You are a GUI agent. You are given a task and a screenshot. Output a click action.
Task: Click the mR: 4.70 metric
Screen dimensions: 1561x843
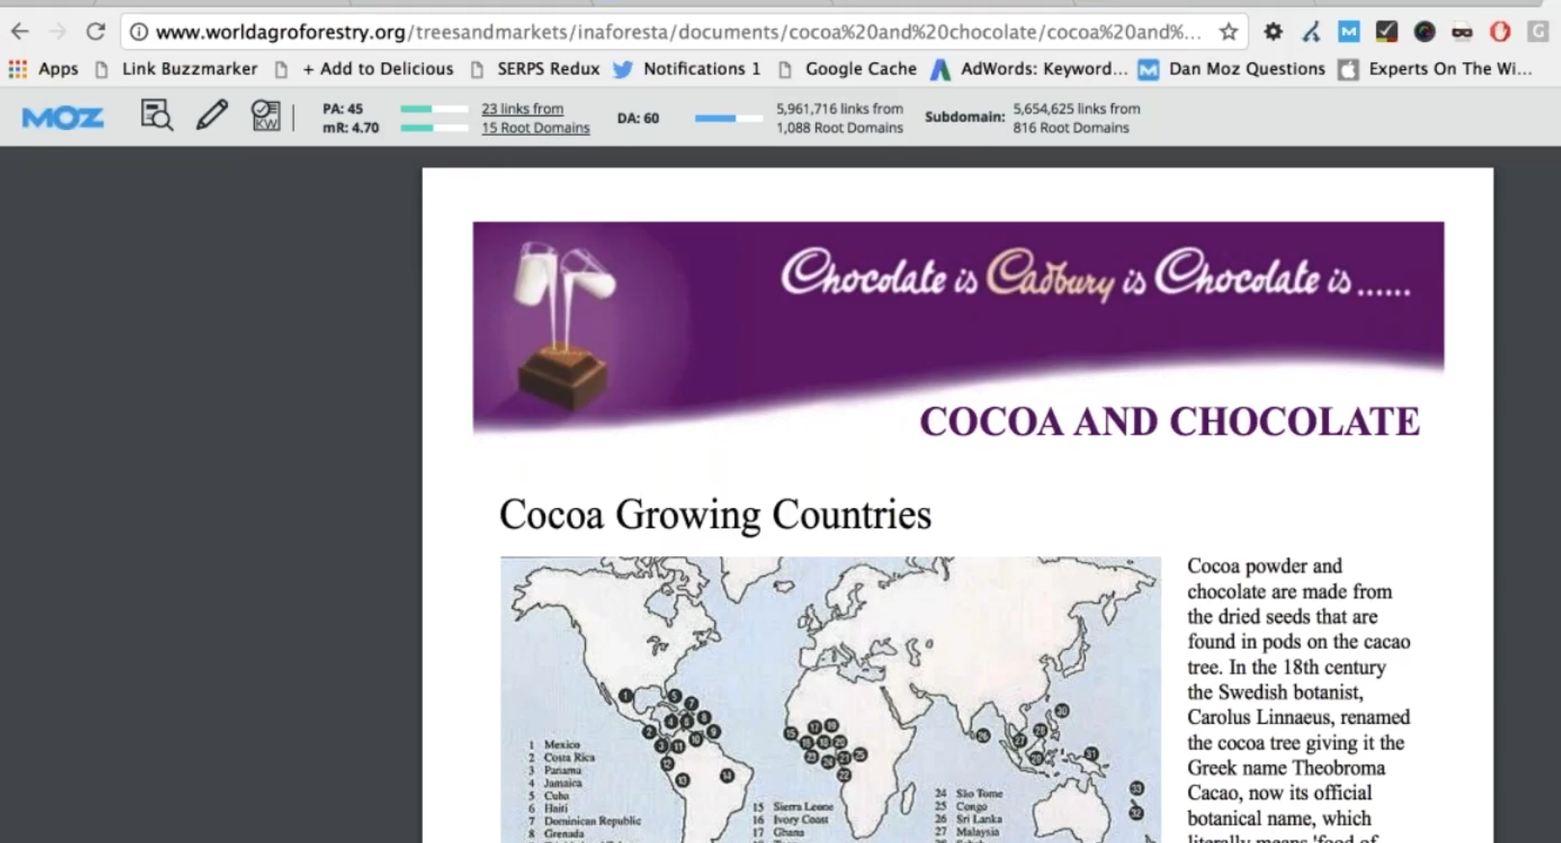350,128
